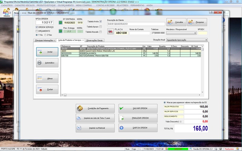Open the Clientes toolbar icon

pos(7,12)
